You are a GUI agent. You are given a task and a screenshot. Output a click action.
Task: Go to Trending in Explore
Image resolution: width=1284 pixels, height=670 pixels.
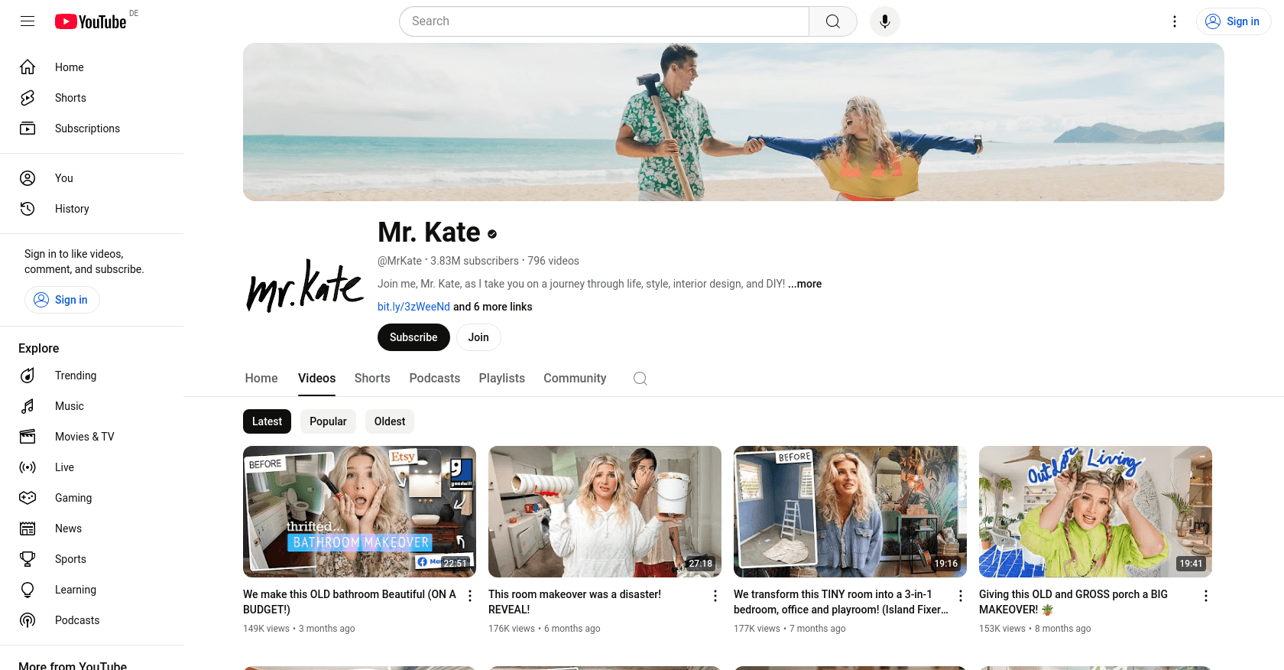pyautogui.click(x=75, y=376)
